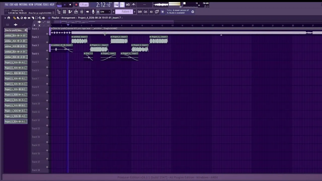Click the globe news icon
This screenshot has height=181, width=322.
(193, 12)
